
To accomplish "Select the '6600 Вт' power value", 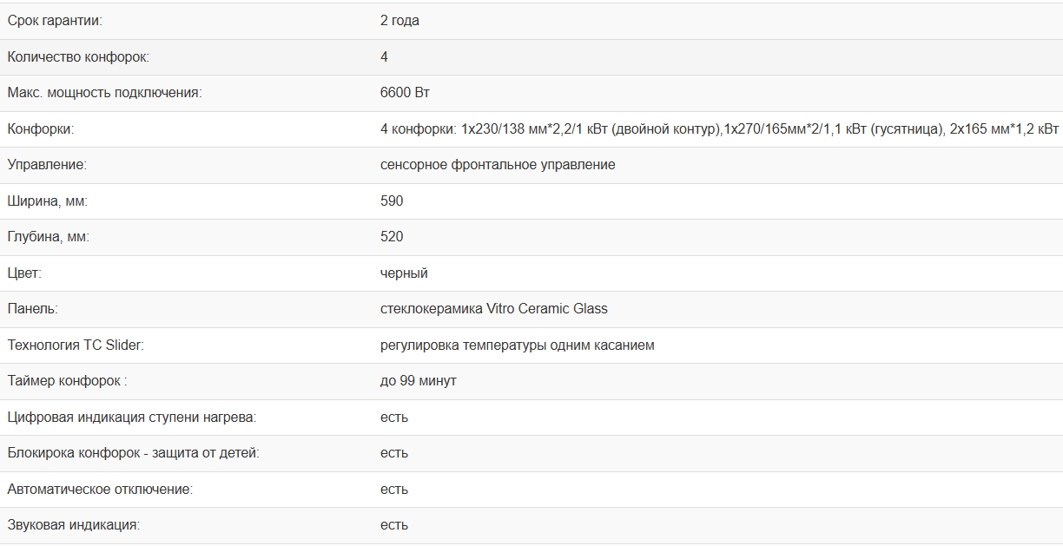I will (405, 93).
